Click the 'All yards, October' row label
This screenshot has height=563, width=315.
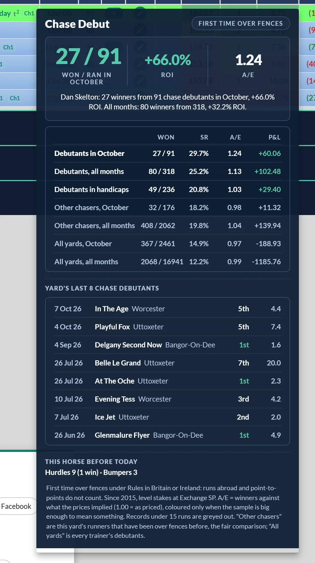coord(83,244)
